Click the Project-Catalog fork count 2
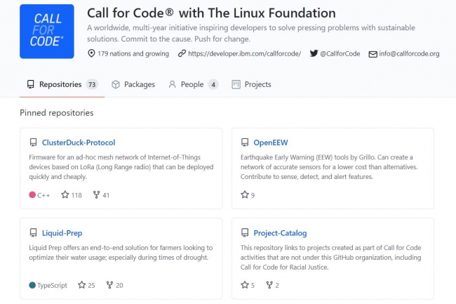 point(277,285)
